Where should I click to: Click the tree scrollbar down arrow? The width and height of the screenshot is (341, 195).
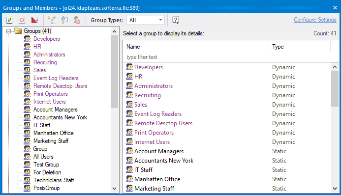(114, 189)
